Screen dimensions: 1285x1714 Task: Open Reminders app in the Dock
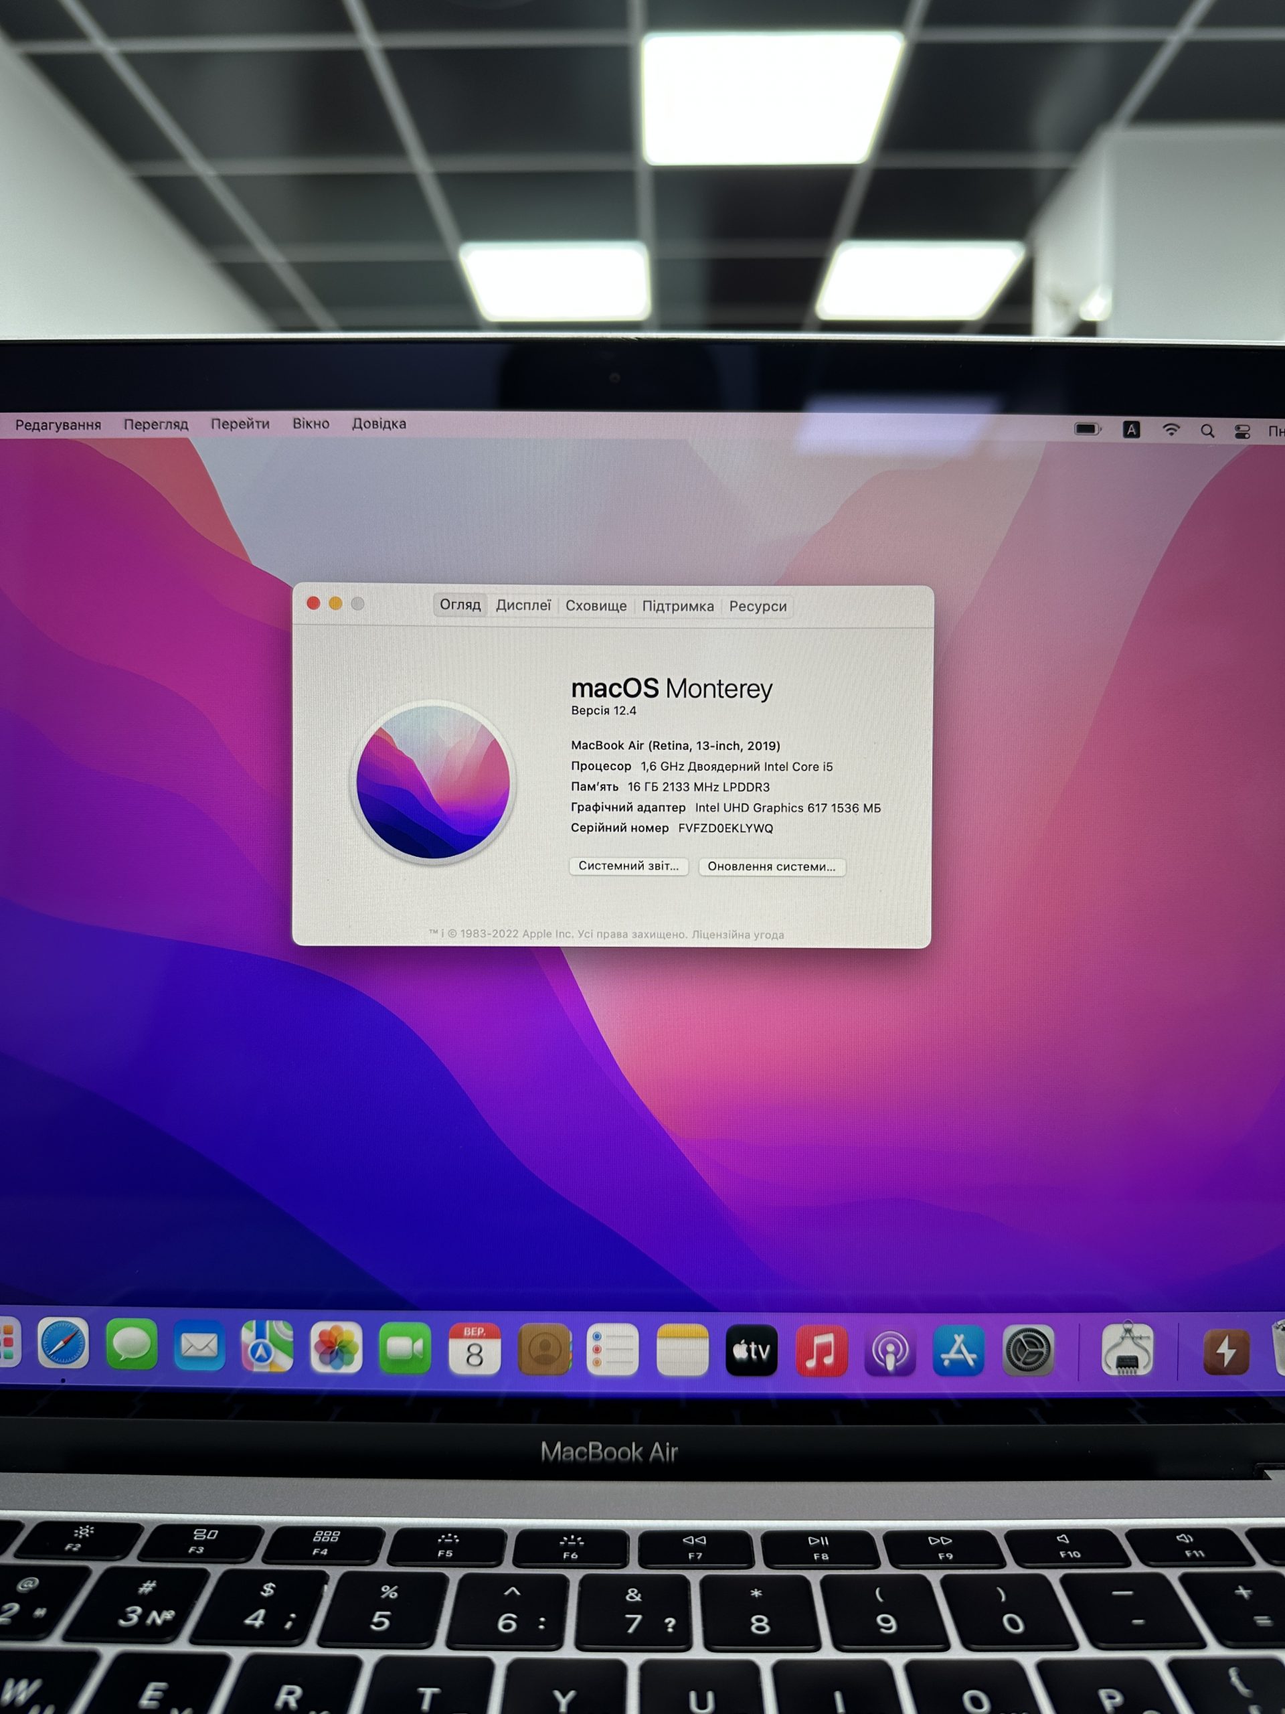(x=612, y=1350)
